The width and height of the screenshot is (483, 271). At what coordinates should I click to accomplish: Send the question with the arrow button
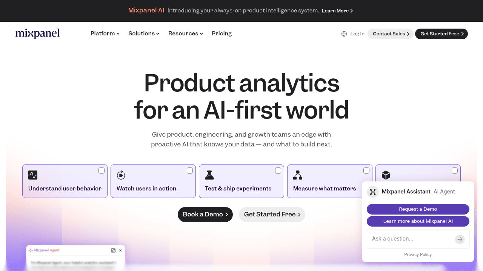point(460,239)
